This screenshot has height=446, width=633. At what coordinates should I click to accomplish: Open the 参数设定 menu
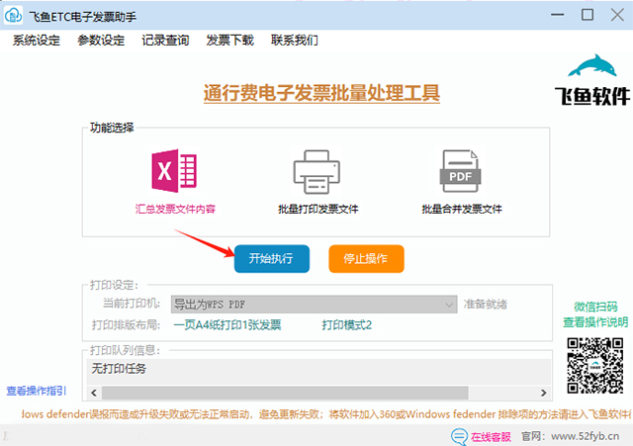(101, 41)
